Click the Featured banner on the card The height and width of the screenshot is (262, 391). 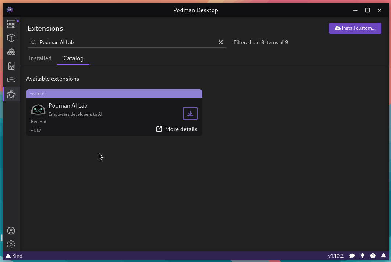point(114,94)
